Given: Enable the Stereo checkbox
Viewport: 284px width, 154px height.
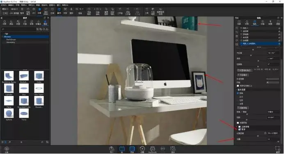Looking at the screenshot, I should (x=239, y=127).
